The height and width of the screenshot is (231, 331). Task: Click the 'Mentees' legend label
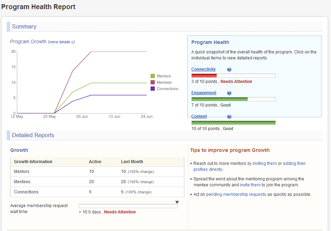[164, 82]
